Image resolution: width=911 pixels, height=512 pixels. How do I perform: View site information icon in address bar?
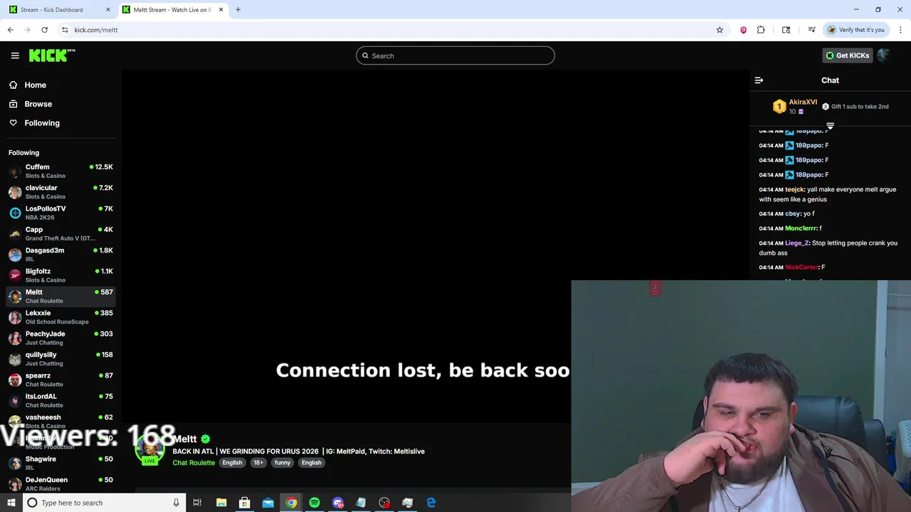point(65,30)
